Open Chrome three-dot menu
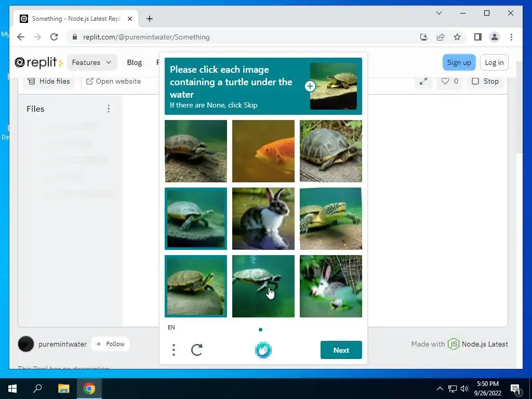Viewport: 532px width, 399px height. click(511, 37)
